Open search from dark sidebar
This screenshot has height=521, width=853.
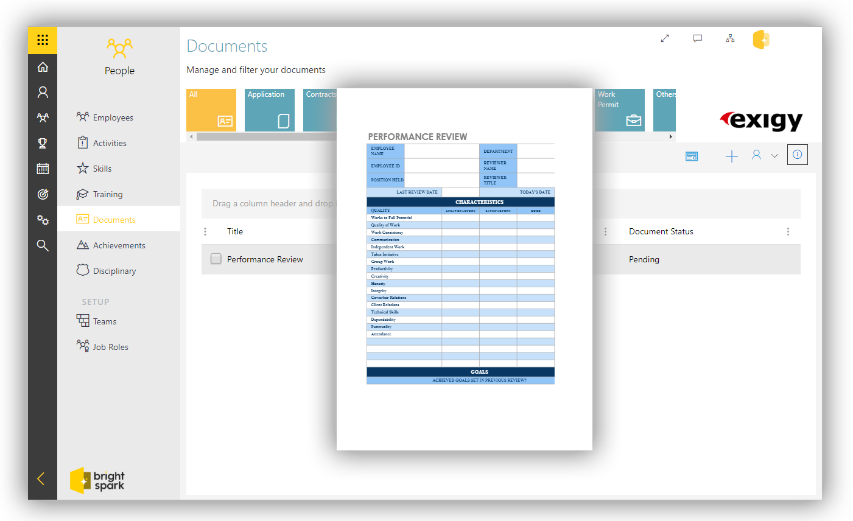[x=43, y=245]
